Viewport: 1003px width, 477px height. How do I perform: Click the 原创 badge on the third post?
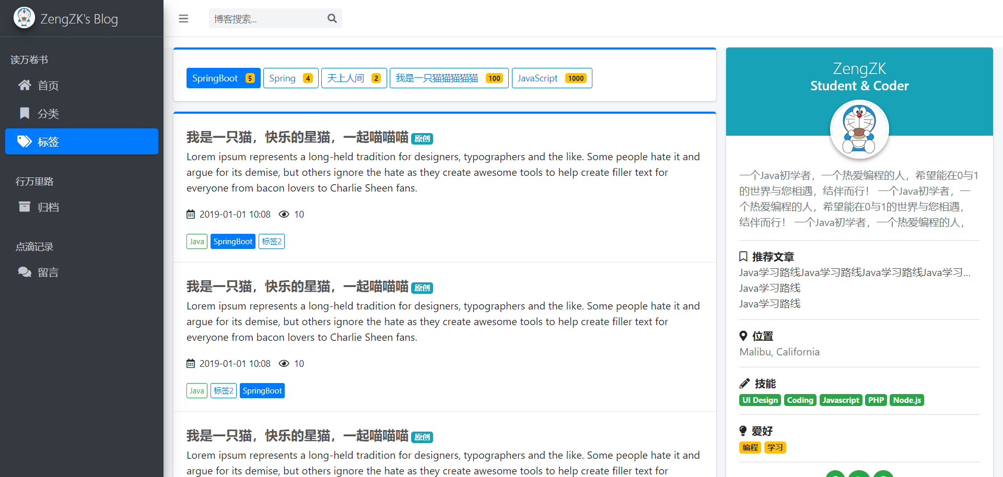coord(422,437)
